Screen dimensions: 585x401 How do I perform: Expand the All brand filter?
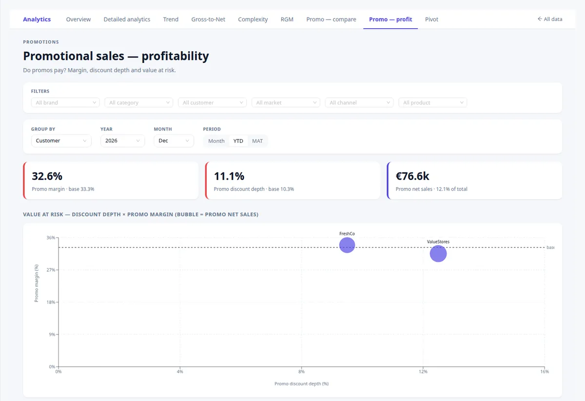[65, 103]
